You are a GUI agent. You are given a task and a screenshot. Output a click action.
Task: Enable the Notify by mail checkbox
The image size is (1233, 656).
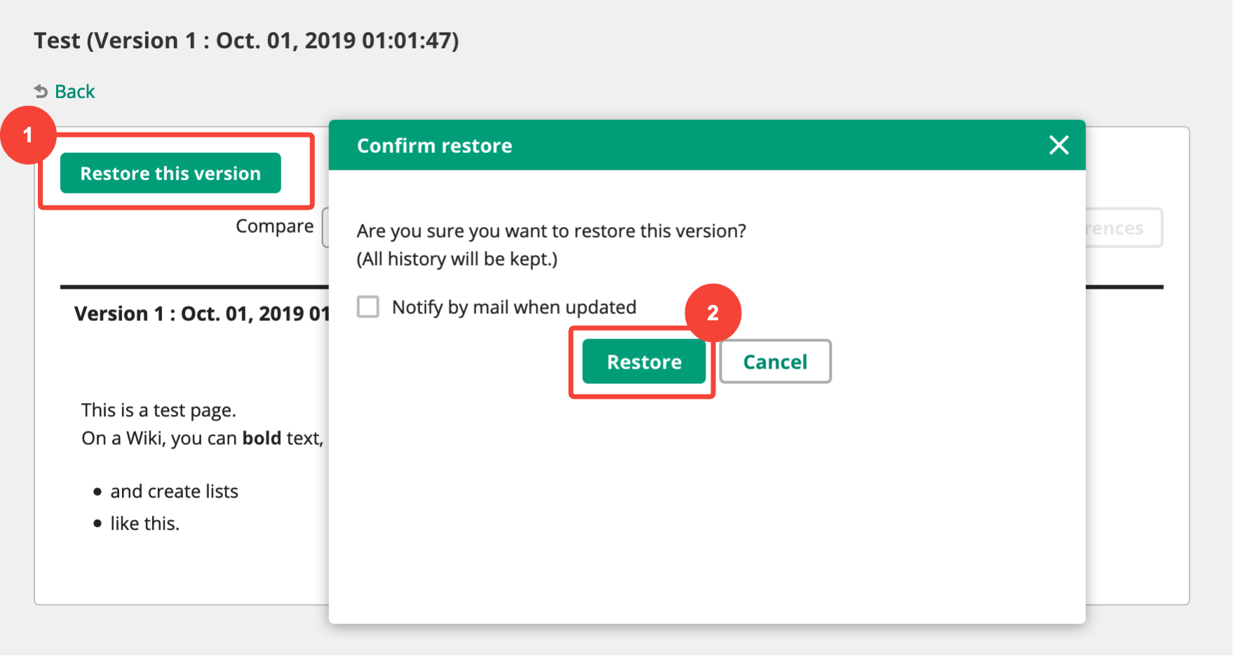point(368,307)
